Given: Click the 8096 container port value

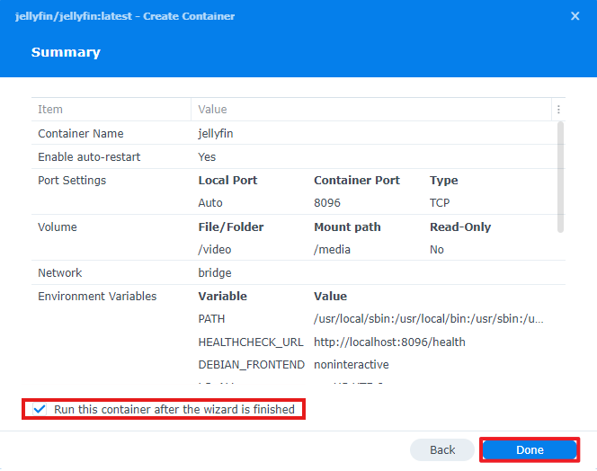Looking at the screenshot, I should click(327, 203).
